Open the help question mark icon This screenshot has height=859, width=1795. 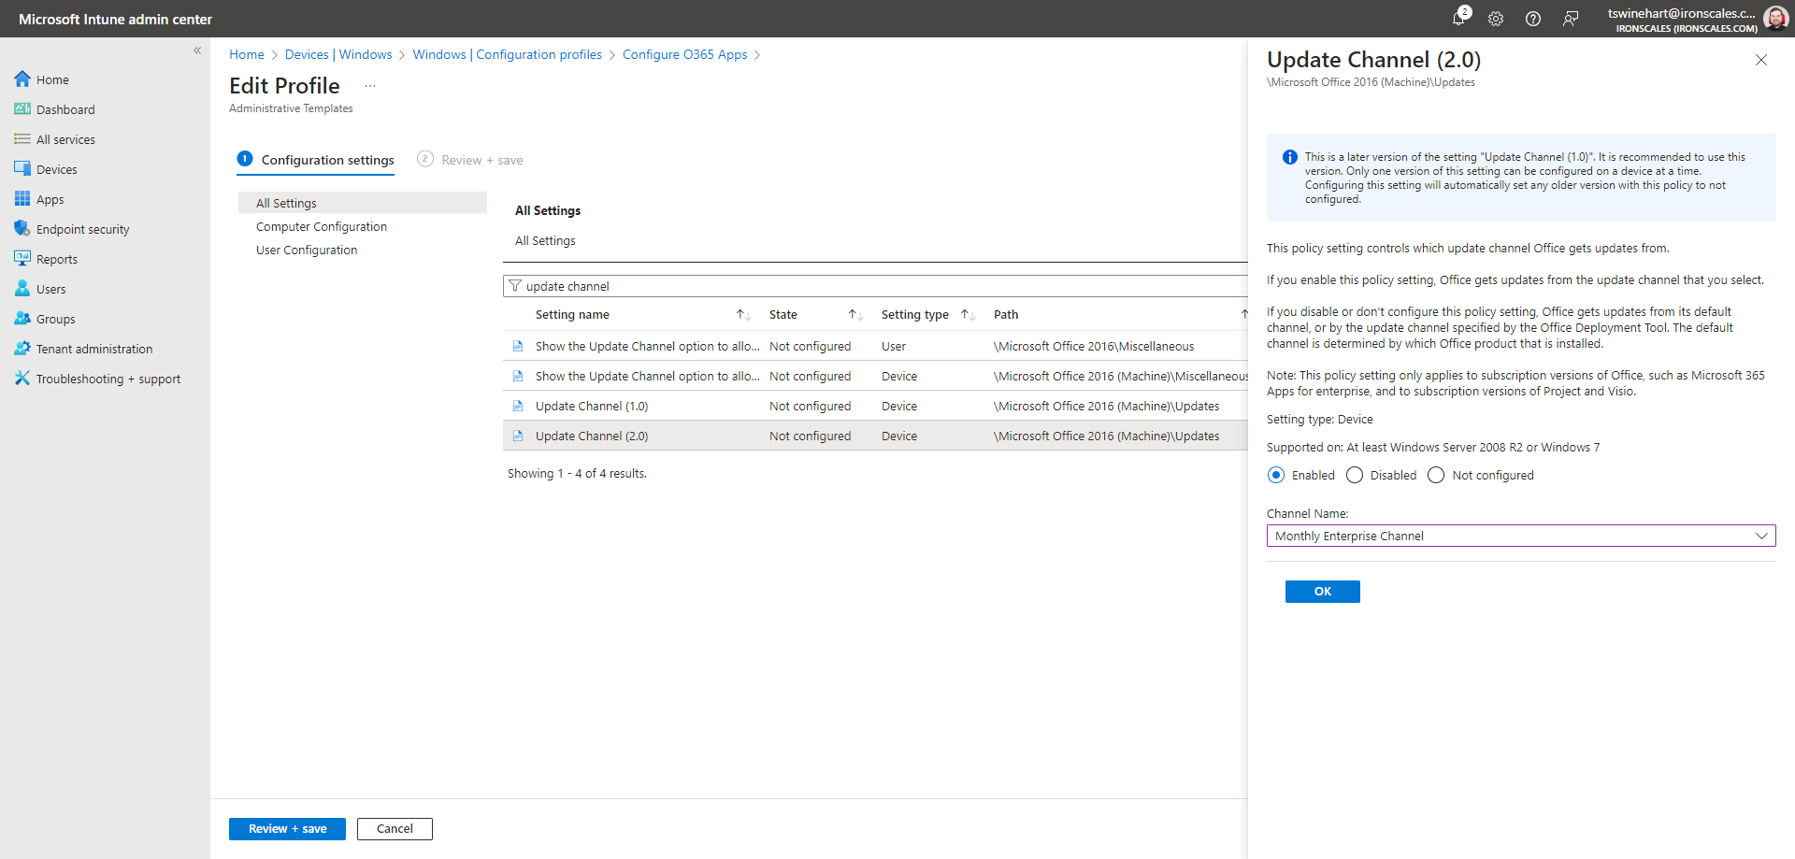pyautogui.click(x=1533, y=19)
